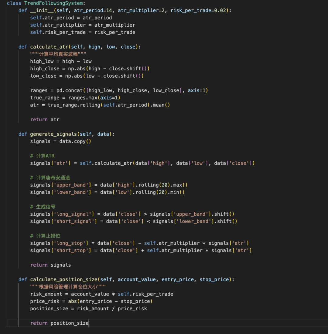This screenshot has width=328, height=334.
Task: Click data.copy() call
Action: pyautogui.click(x=75, y=141)
